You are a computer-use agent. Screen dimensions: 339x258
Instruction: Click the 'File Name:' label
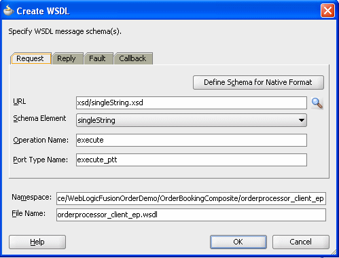[29, 213]
